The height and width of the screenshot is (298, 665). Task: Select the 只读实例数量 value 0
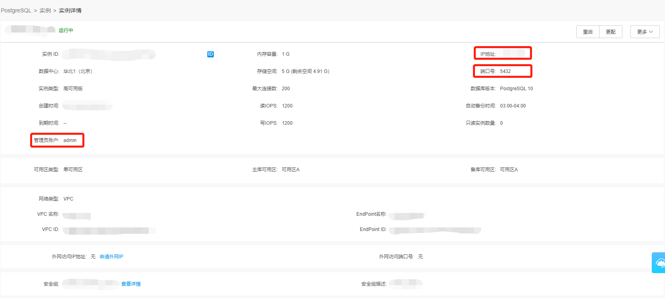tap(501, 123)
